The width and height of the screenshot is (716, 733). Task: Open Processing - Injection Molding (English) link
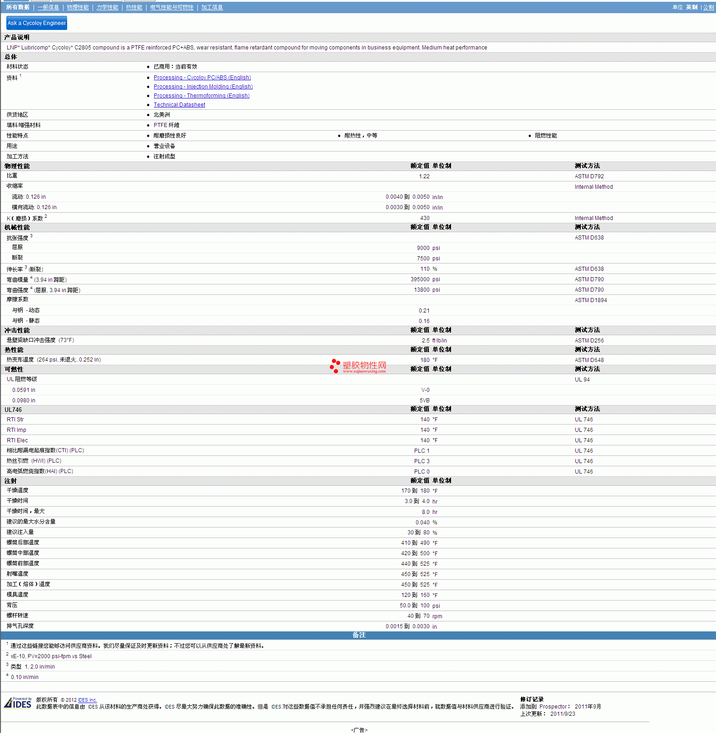pyautogui.click(x=203, y=87)
